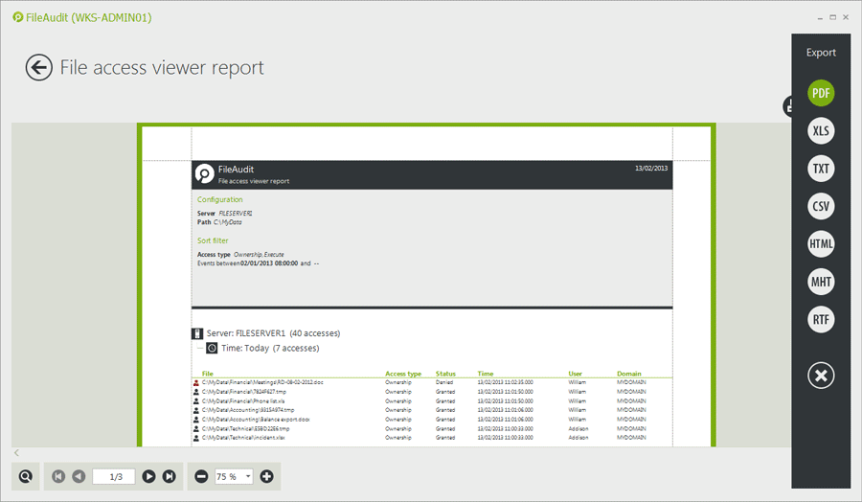Select the RD-08-02-2012.doc file row
This screenshot has height=502, width=862.
[x=432, y=382]
